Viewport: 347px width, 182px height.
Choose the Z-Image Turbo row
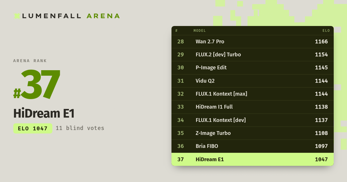tap(252, 133)
